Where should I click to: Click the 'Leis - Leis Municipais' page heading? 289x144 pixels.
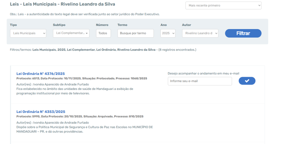tap(62, 5)
